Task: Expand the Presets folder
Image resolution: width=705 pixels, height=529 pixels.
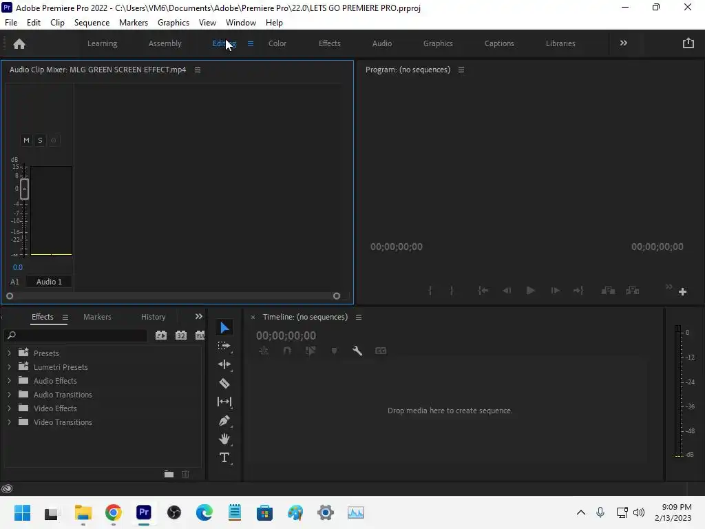Action: coord(9,353)
